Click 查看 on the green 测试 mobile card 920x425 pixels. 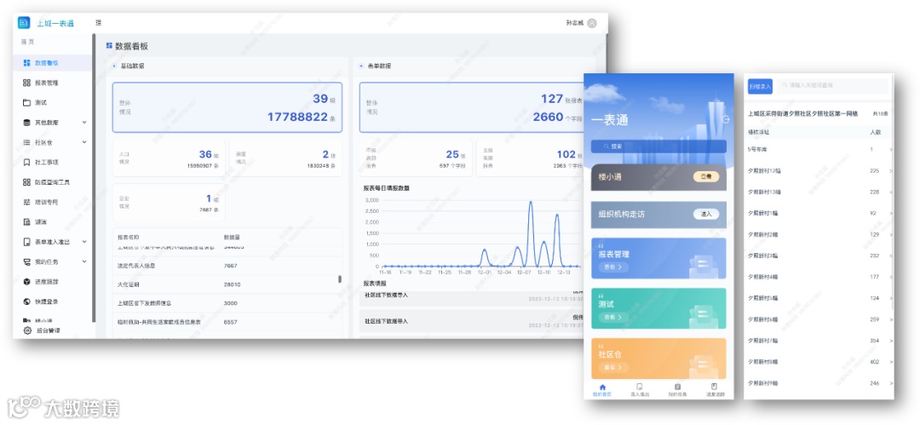point(612,317)
